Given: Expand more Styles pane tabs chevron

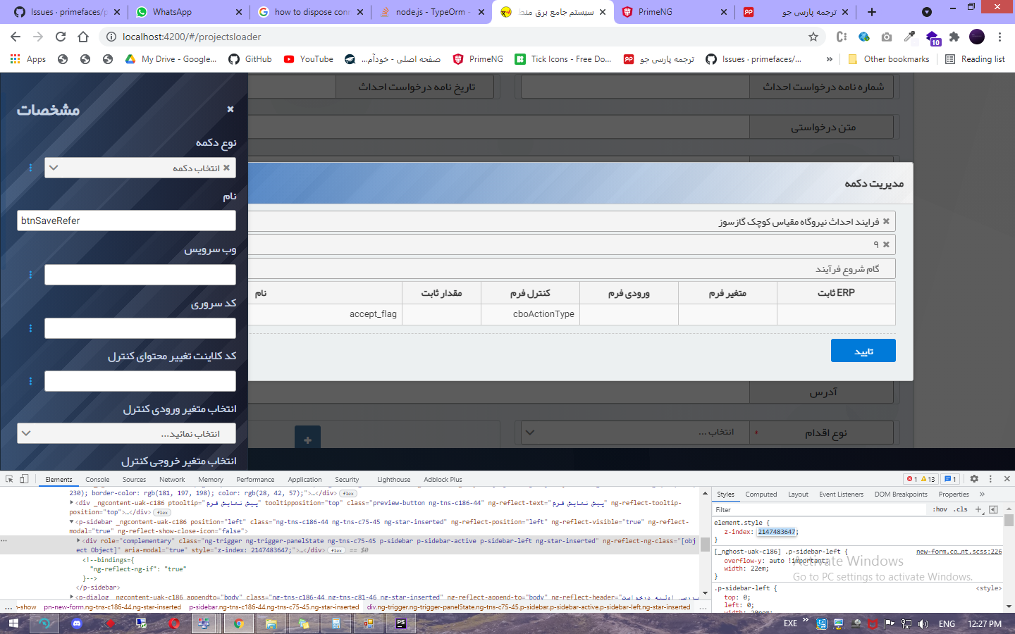Looking at the screenshot, I should 982,495.
